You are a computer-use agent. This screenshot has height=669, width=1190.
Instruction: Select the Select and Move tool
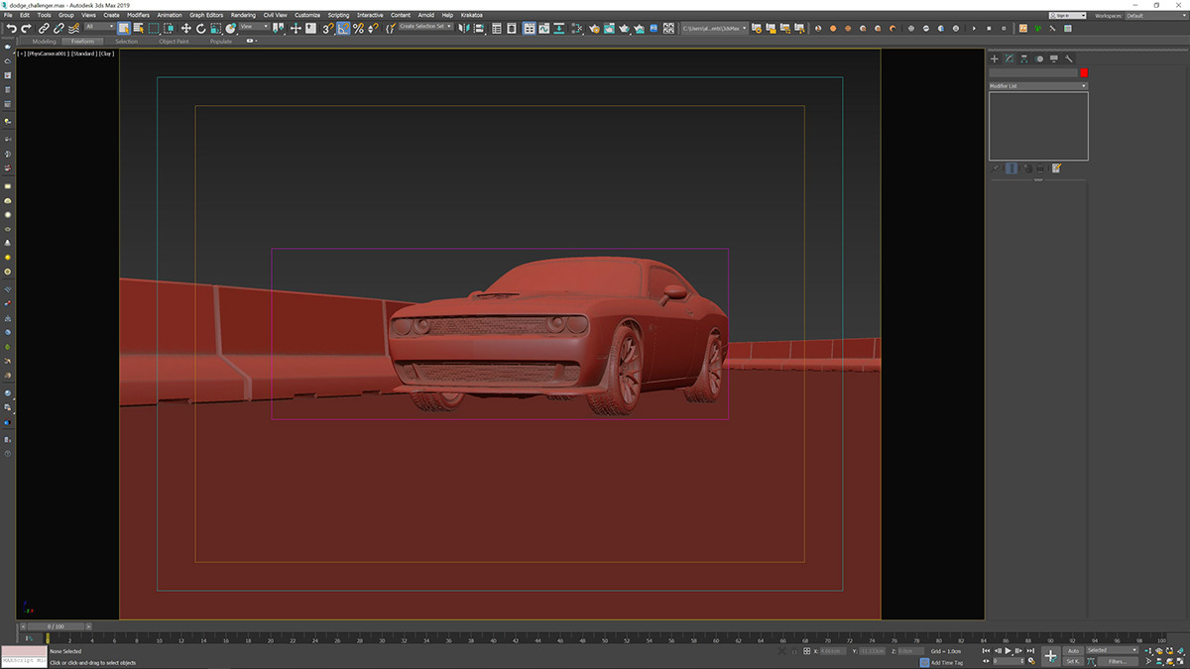coord(186,29)
